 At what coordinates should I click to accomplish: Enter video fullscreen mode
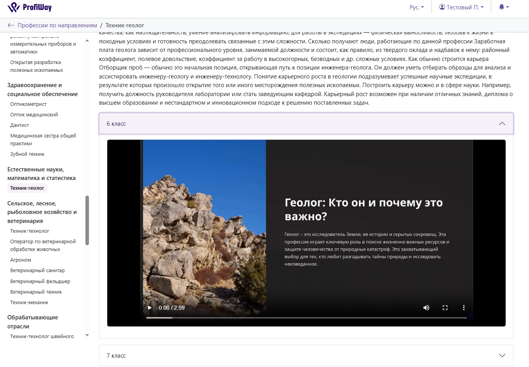pyautogui.click(x=445, y=308)
